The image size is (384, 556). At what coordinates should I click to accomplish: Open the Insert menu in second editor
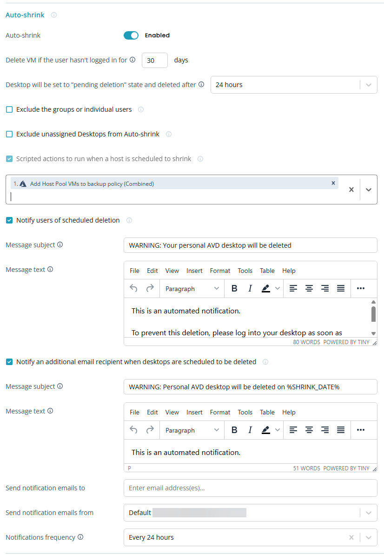point(194,412)
